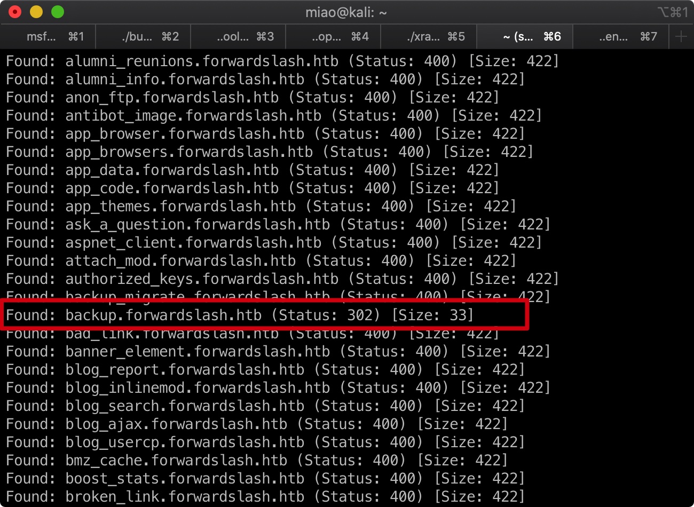Click the antibot_image.forwardslash.htb line
This screenshot has height=507, width=694.
tap(274, 116)
